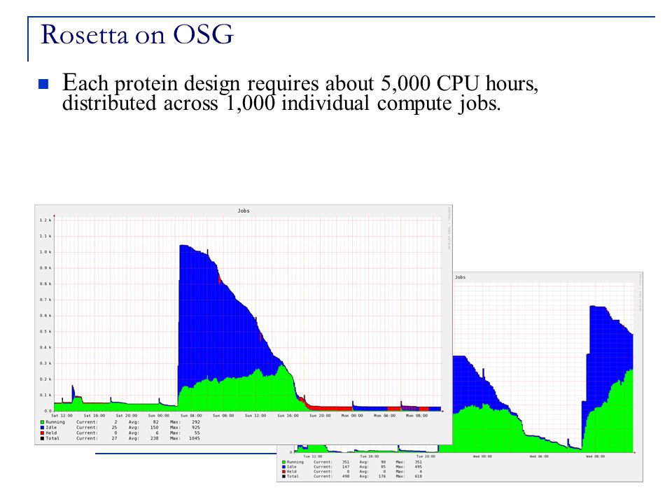Click the 'Held' legend label in the rear chart
Image resolution: width=672 pixels, height=504 pixels.
click(291, 471)
